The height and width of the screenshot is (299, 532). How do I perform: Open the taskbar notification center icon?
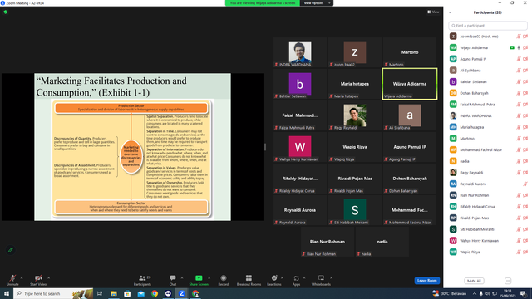[524, 293]
